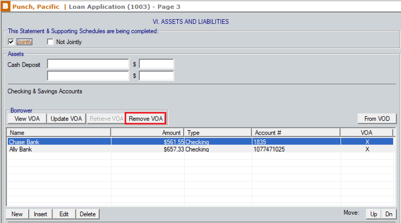Uncheck the Jointly checkbox
Screen dimensions: 401x223
coord(11,42)
